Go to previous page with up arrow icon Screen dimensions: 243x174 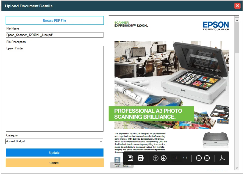156,158
